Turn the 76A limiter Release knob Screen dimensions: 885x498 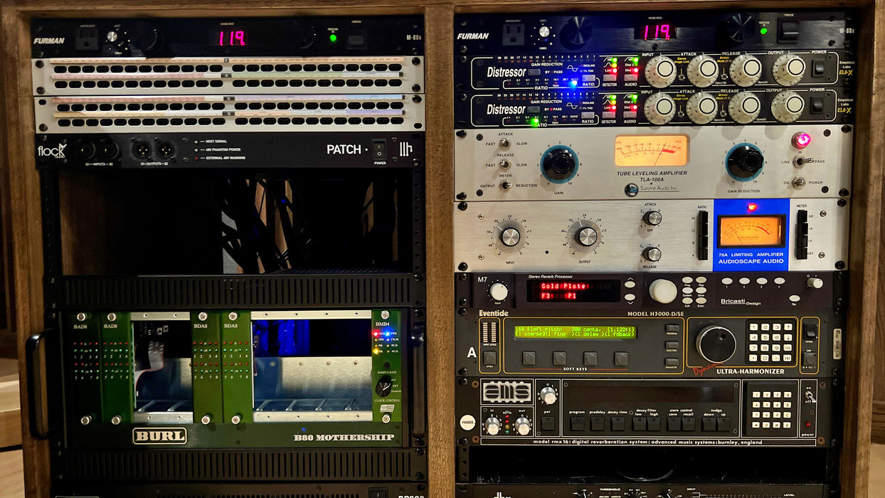point(653,253)
